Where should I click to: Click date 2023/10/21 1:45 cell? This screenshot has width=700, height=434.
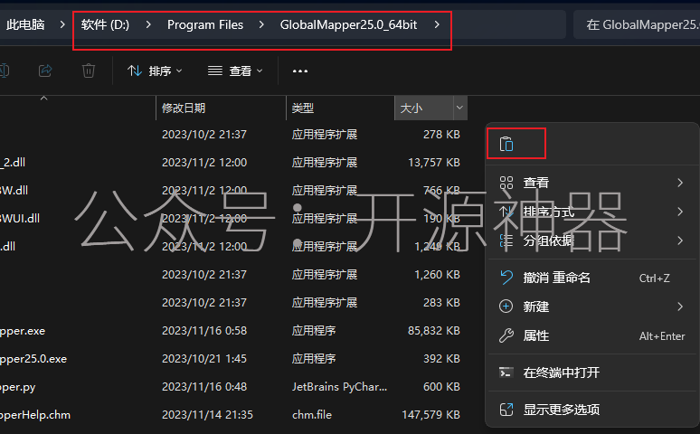204,359
